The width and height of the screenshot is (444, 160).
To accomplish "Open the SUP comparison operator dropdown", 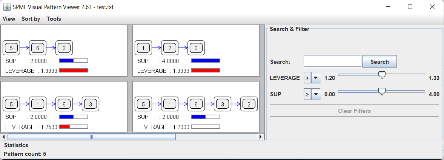I will [x=312, y=94].
